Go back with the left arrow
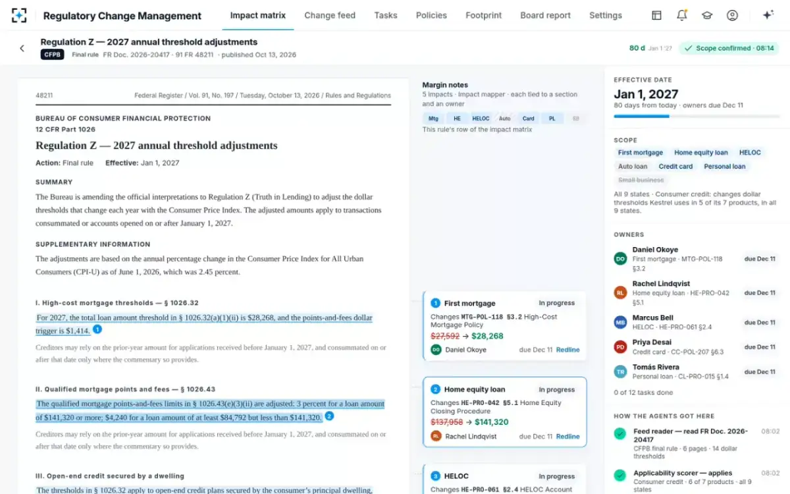 click(22, 48)
